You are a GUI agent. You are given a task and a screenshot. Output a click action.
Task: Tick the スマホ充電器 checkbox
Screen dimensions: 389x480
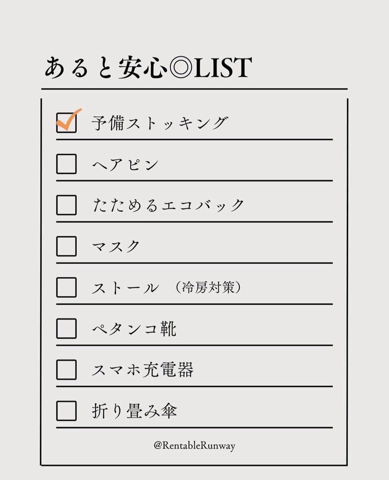click(66, 370)
